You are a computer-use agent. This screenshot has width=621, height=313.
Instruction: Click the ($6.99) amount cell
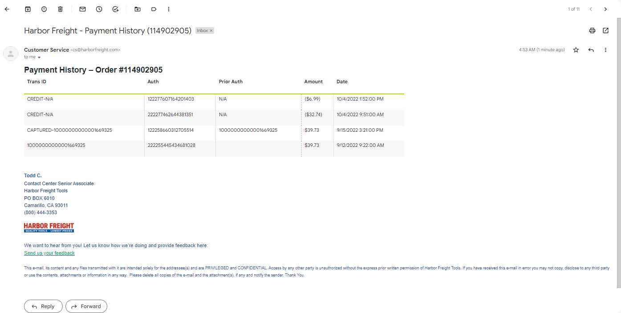point(313,99)
